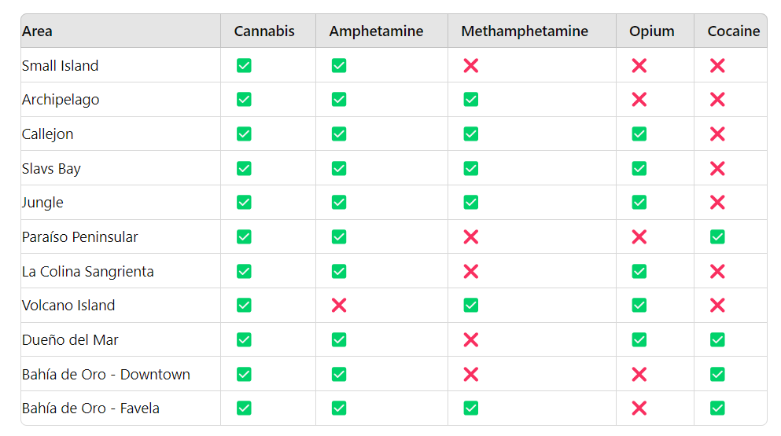This screenshot has width=781, height=436.
Task: Click the red cross for Archipelago Opium
Action: pyautogui.click(x=639, y=100)
